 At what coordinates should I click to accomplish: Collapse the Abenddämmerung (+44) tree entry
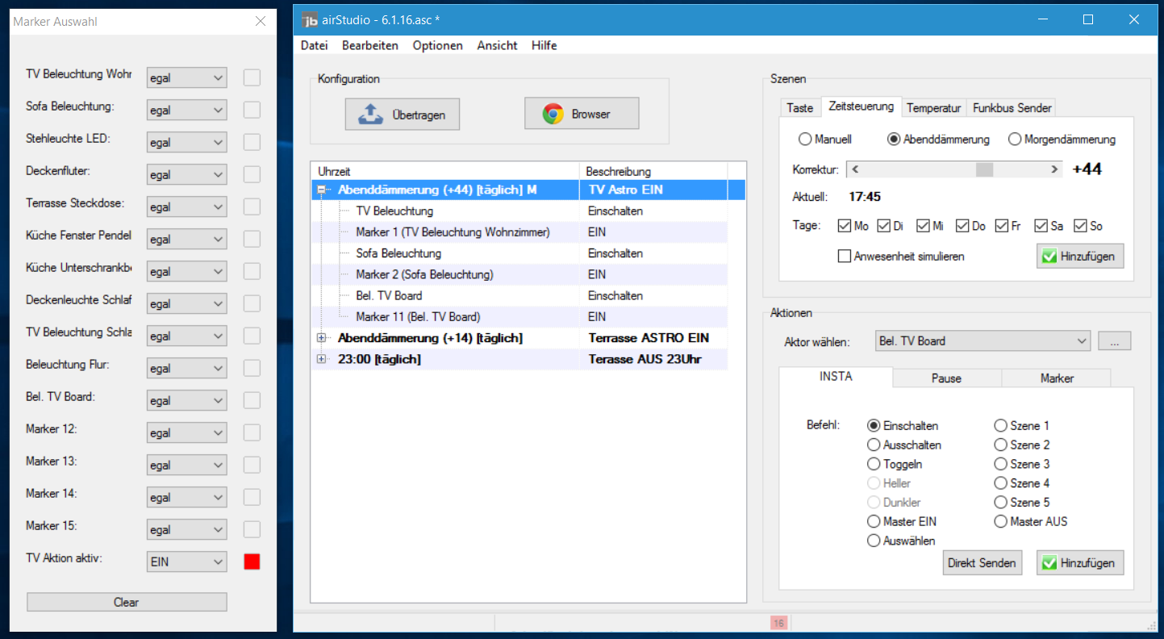322,190
